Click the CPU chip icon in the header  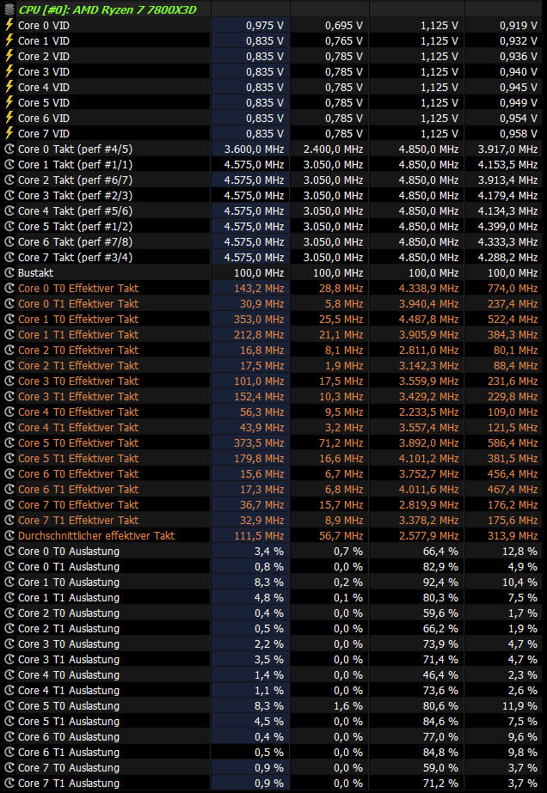pos(9,9)
